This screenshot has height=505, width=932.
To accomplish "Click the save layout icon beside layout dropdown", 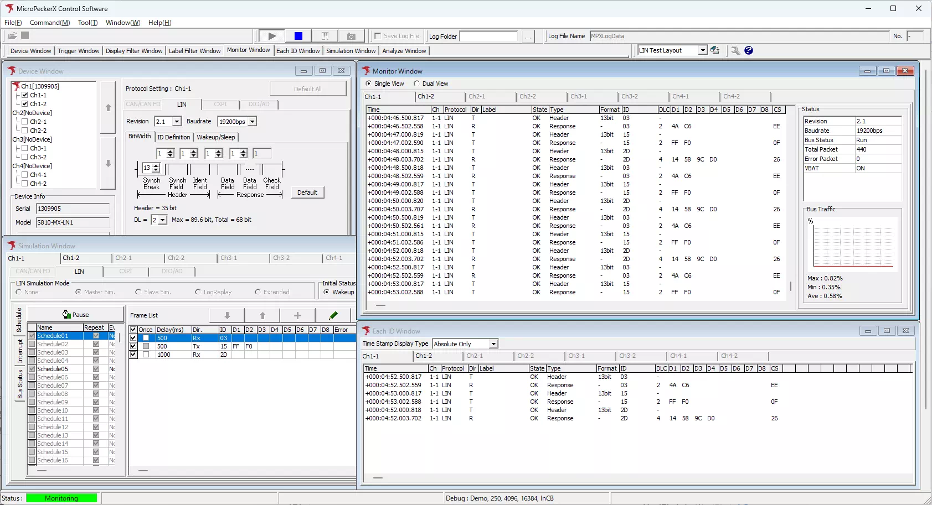I will pos(715,50).
